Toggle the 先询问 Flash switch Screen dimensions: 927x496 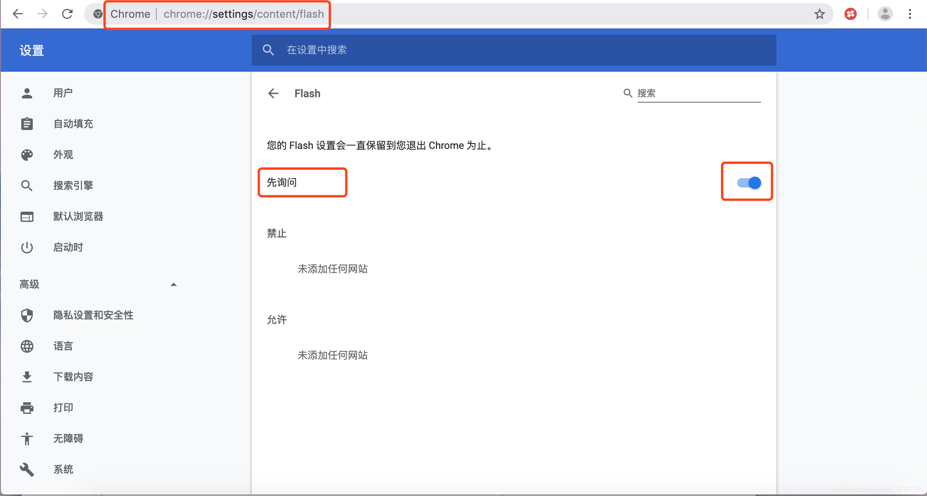(x=749, y=182)
